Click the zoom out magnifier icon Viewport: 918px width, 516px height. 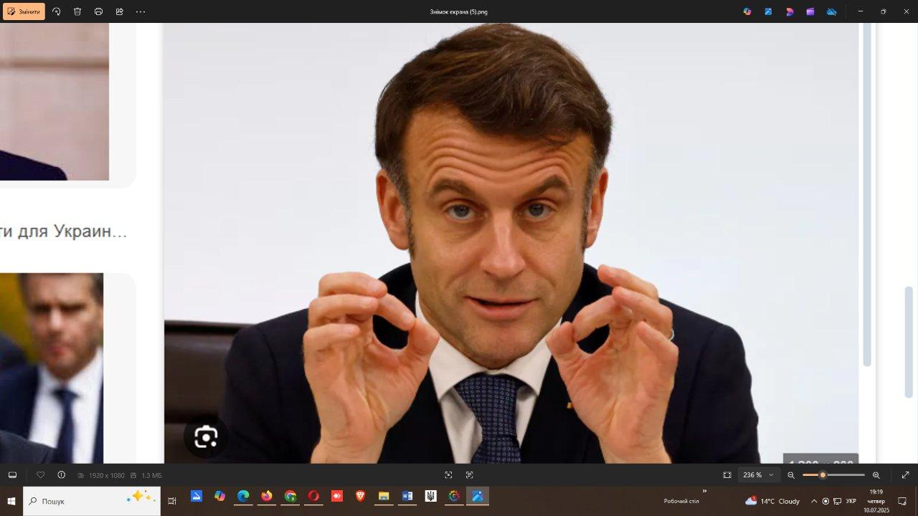(x=791, y=475)
